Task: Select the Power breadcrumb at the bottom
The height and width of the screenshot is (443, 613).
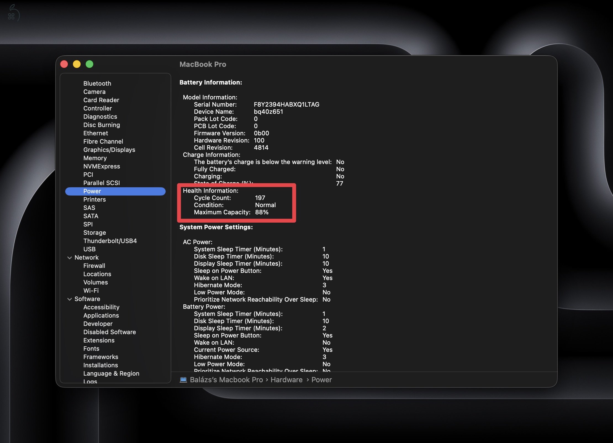Action: click(321, 380)
